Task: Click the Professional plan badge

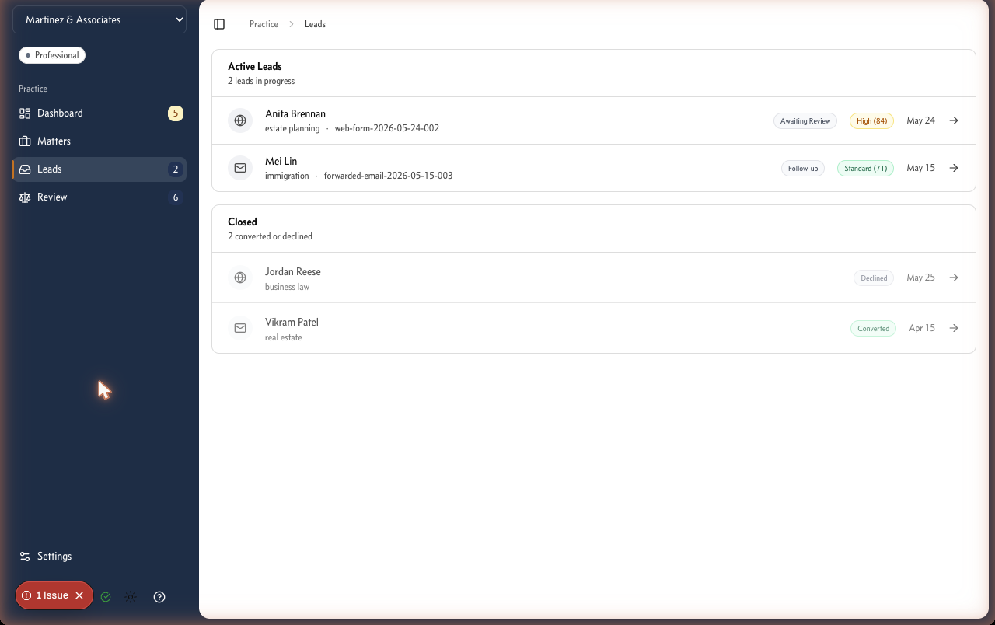Action: pyautogui.click(x=52, y=55)
